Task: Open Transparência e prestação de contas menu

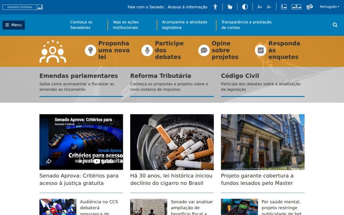Action: pyautogui.click(x=246, y=25)
